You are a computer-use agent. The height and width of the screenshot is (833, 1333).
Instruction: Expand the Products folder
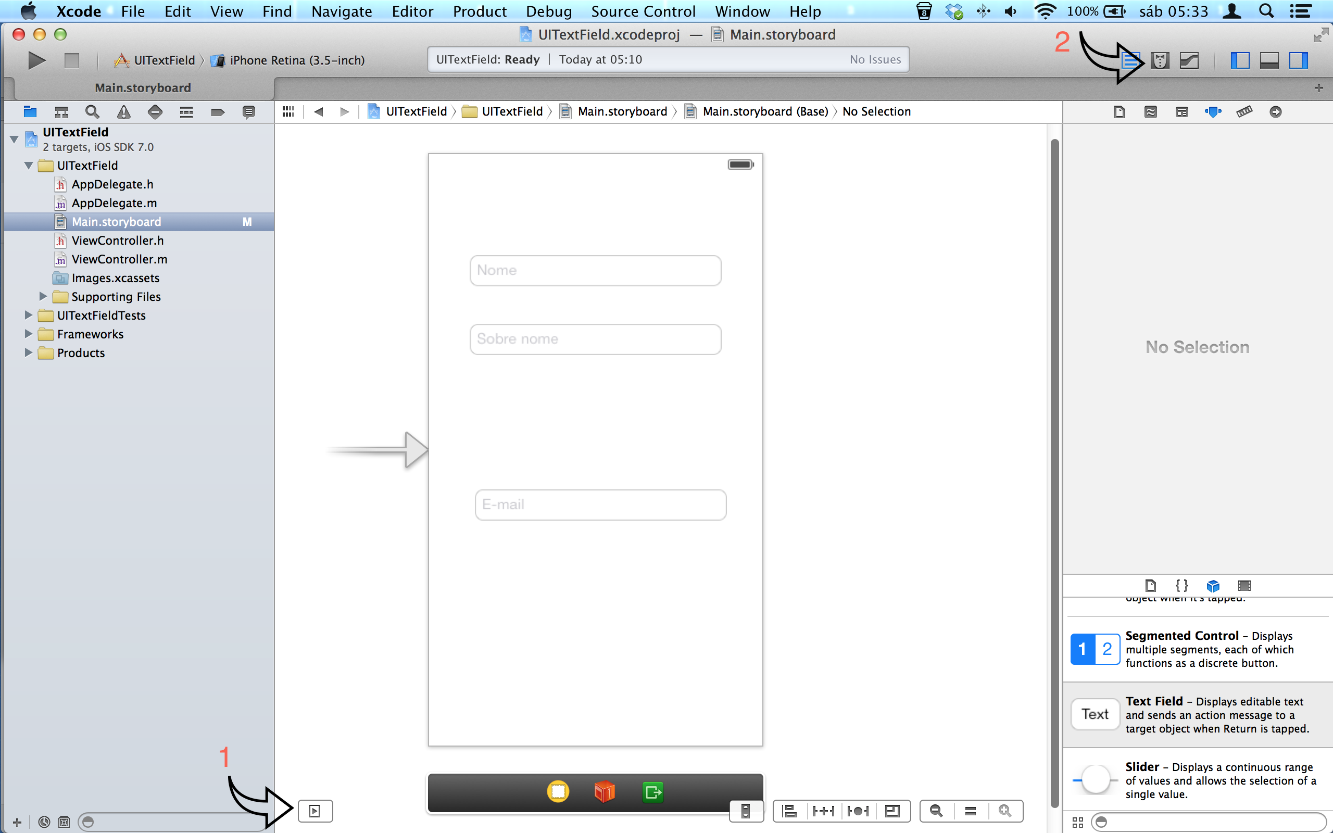pos(29,352)
